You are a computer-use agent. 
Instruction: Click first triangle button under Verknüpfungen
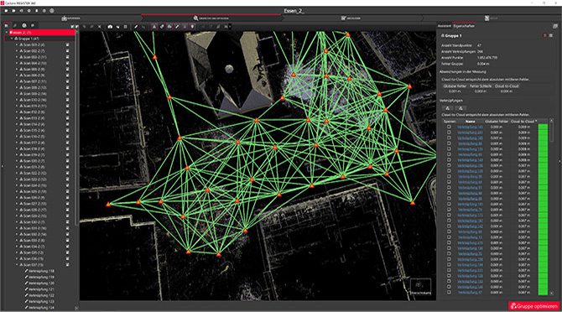coord(447,108)
